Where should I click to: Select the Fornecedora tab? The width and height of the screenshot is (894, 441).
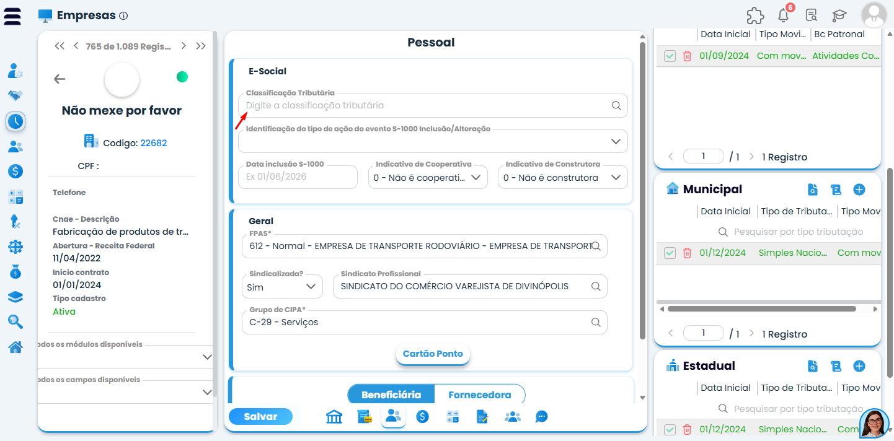(480, 395)
